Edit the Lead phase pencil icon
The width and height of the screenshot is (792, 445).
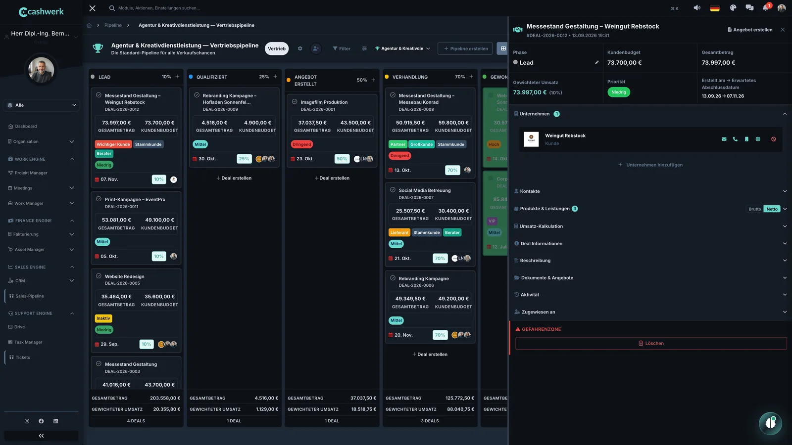click(597, 63)
